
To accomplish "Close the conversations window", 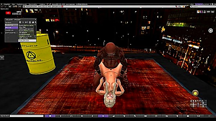I will point(35,19).
